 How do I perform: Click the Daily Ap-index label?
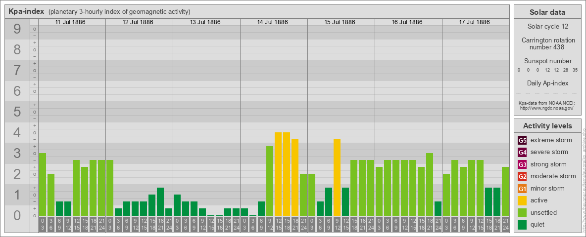(548, 83)
